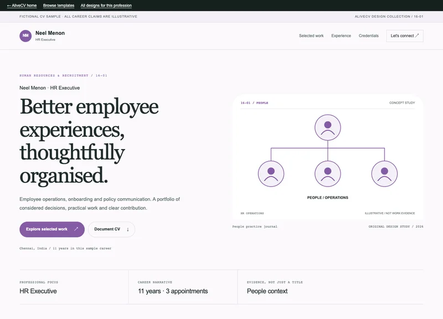Click the bottom-center person icon in chart
The width and height of the screenshot is (443, 319).
click(x=327, y=174)
